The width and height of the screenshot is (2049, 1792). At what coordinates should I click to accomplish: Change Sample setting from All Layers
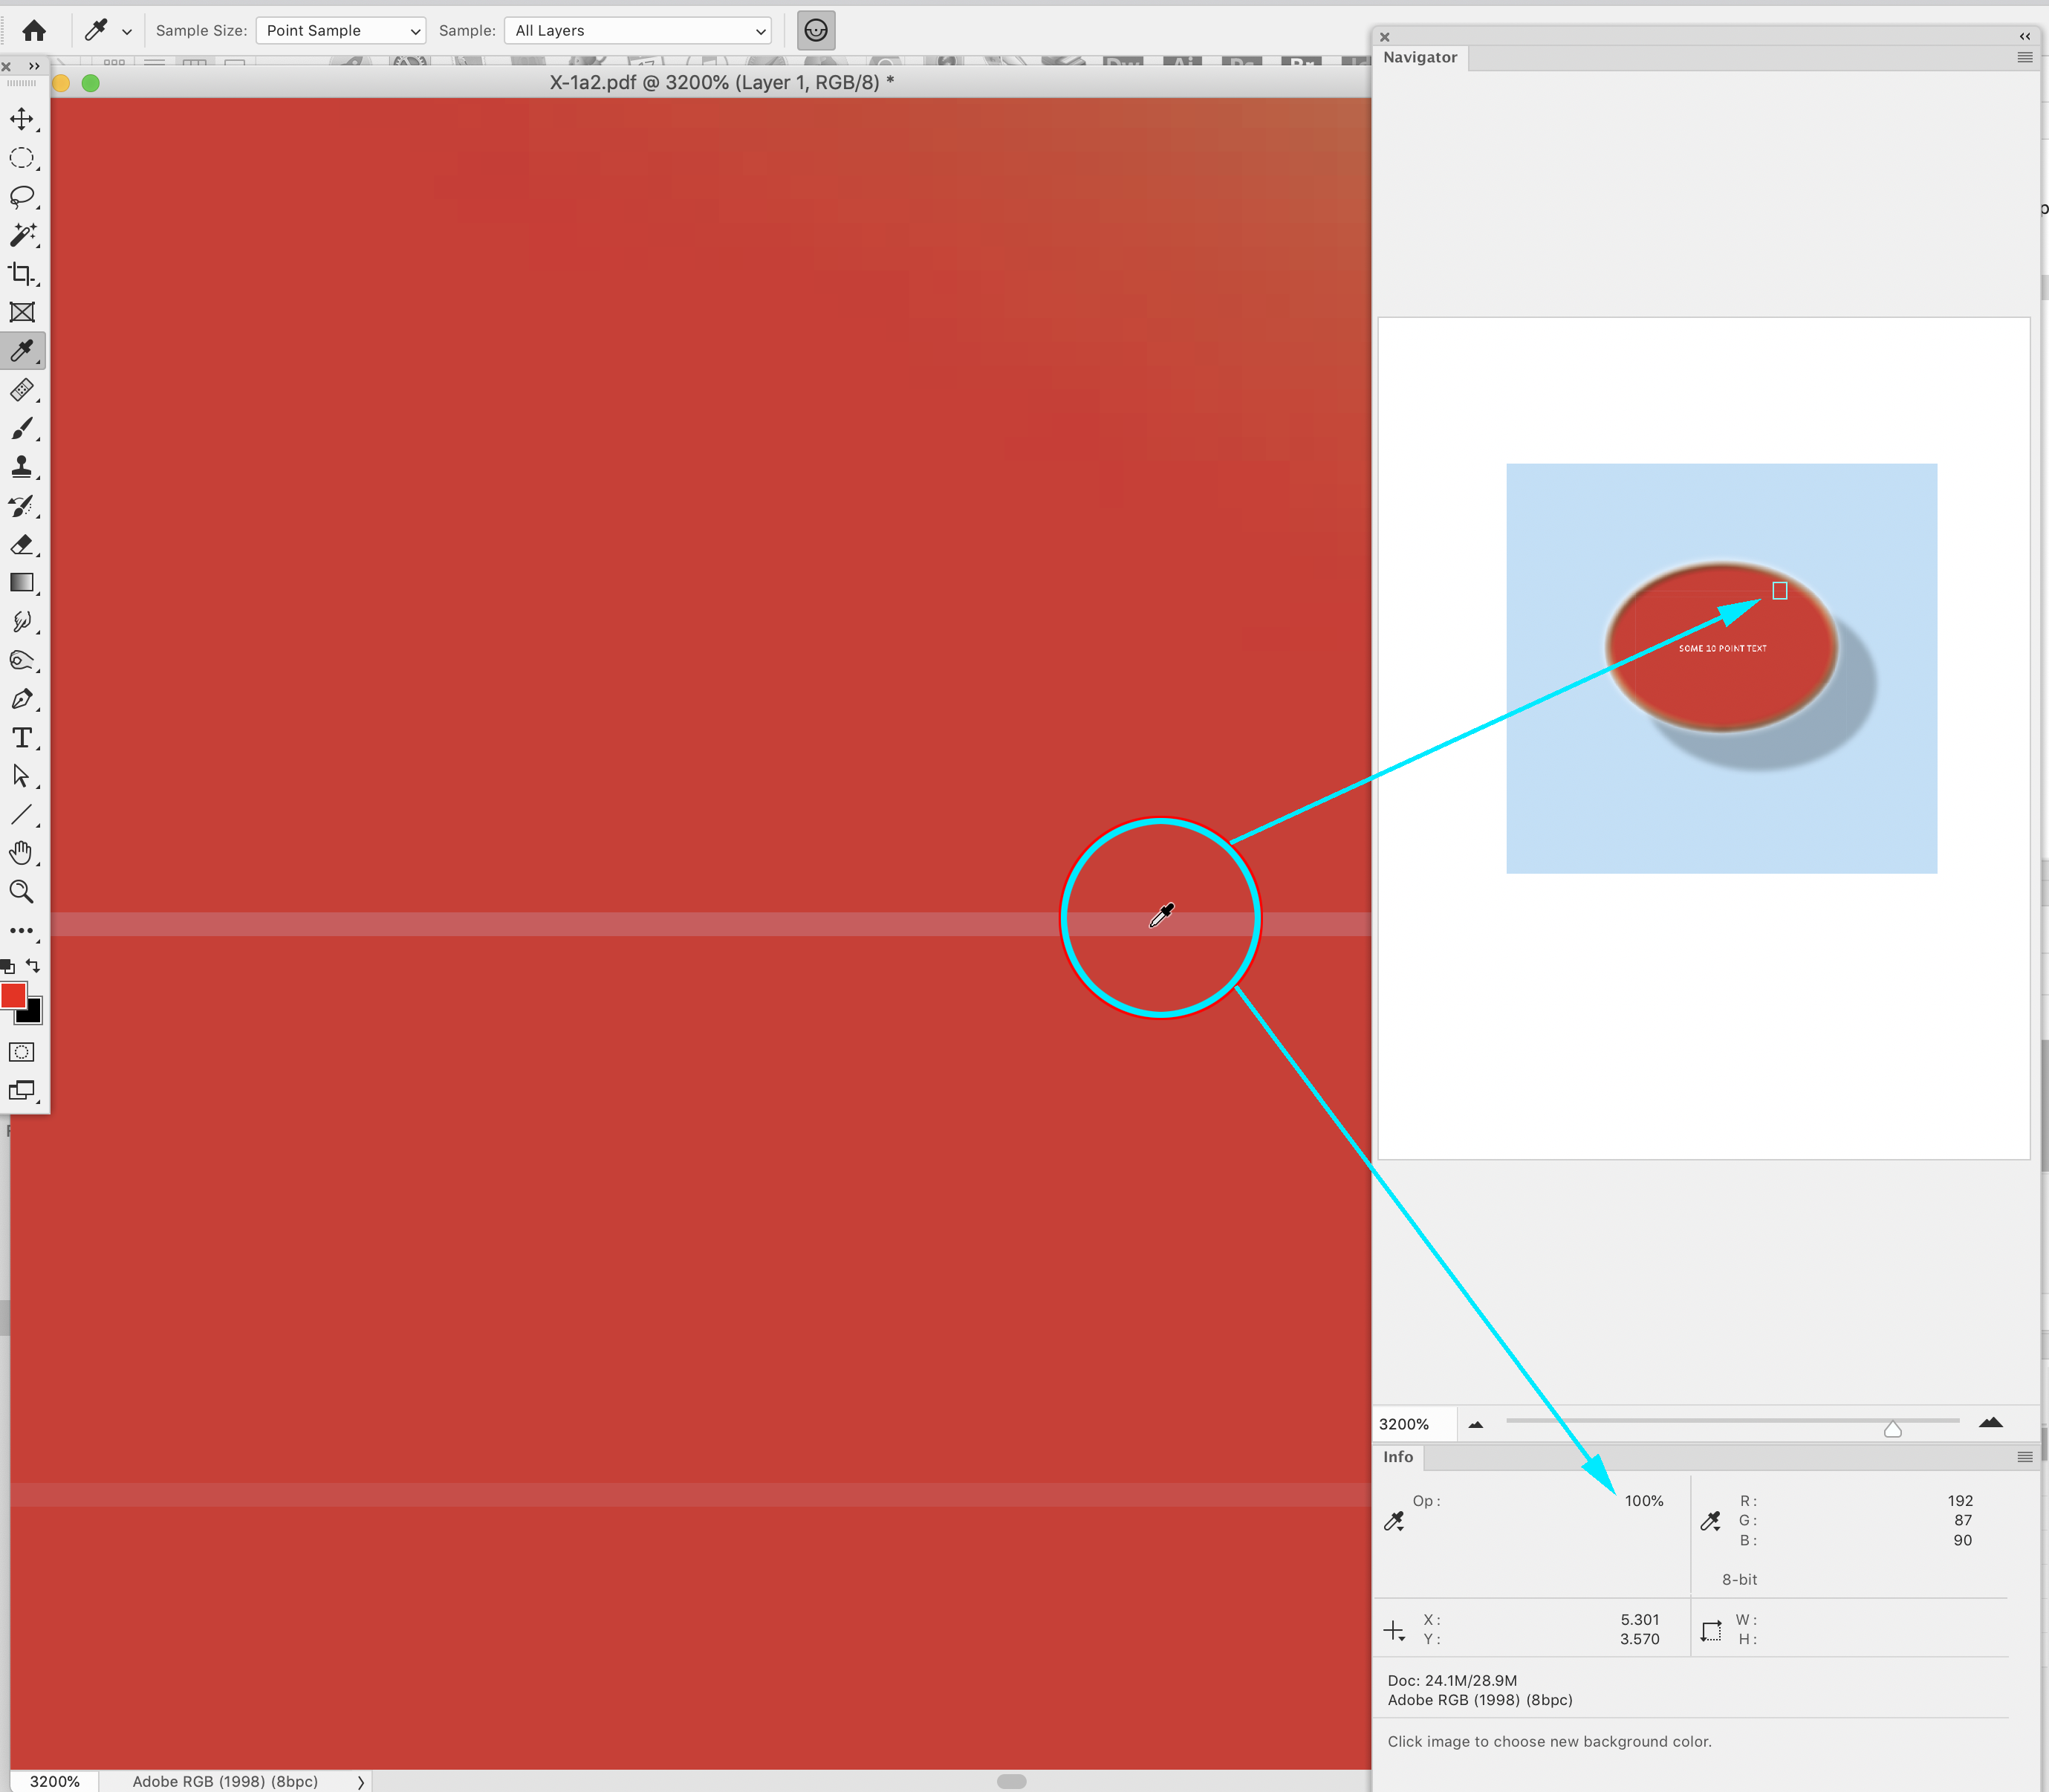(x=637, y=30)
